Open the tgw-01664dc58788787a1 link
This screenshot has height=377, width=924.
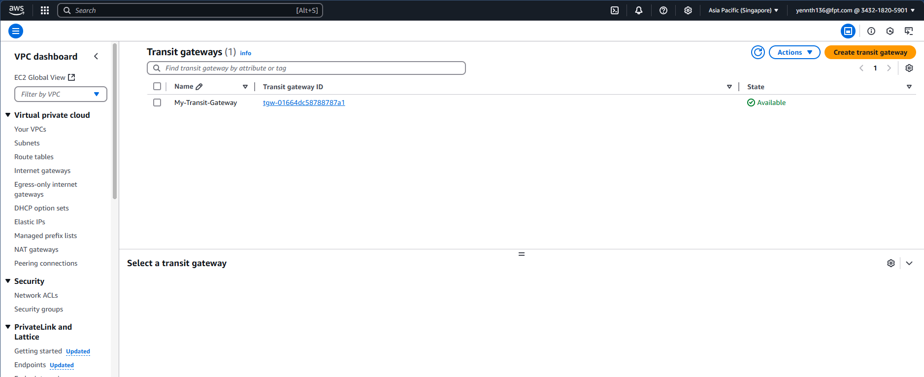pos(304,103)
